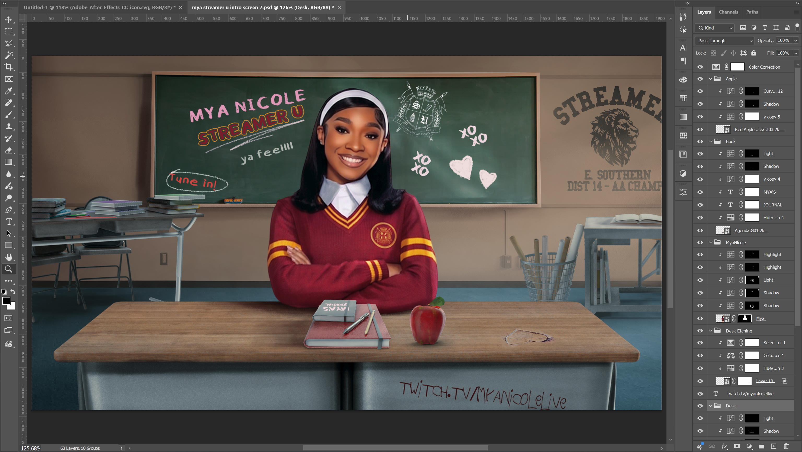This screenshot has height=452, width=802.
Task: Select the Horizontal Type tool
Action: (8, 222)
